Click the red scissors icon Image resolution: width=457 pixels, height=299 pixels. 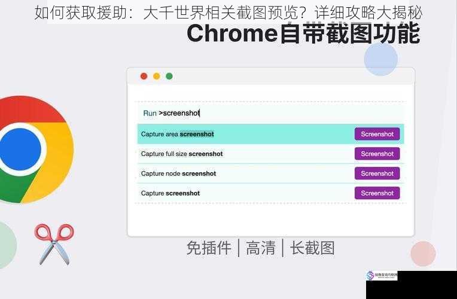click(54, 244)
